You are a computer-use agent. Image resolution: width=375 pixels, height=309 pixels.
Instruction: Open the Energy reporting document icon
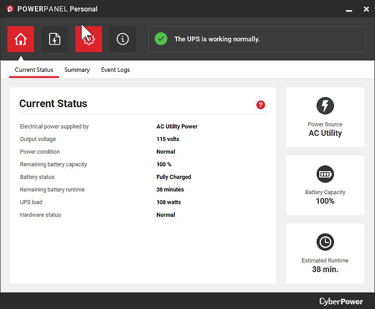click(55, 39)
